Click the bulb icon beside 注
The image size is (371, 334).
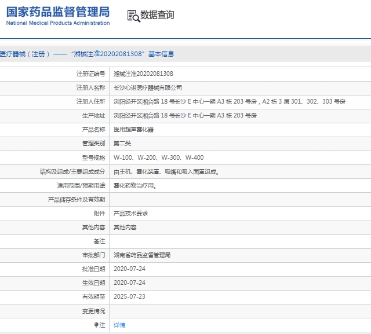pos(96,325)
